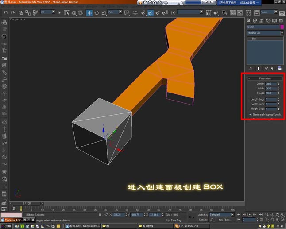Toggle the Percent Snap button
The image size is (286, 229).
158,13
